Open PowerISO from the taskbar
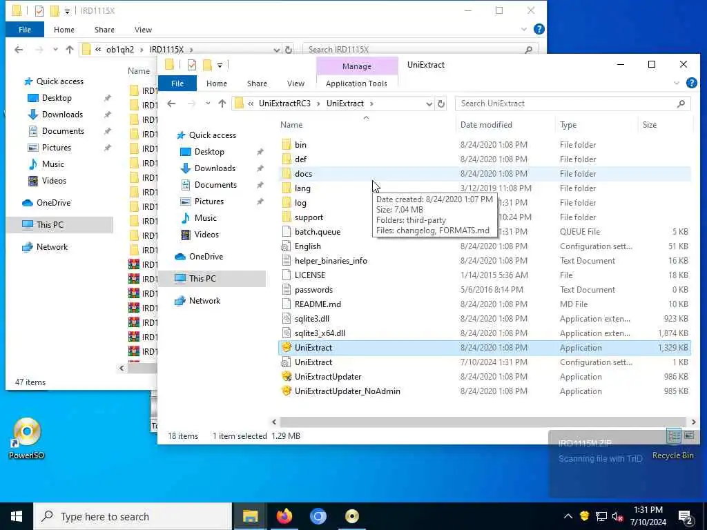Screen dimensions: 707x530 (x=351, y=516)
